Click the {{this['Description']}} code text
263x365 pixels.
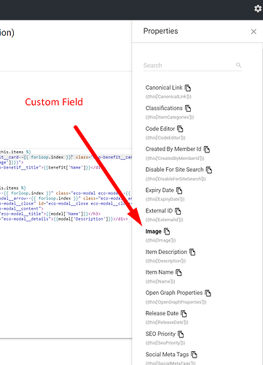(165, 261)
